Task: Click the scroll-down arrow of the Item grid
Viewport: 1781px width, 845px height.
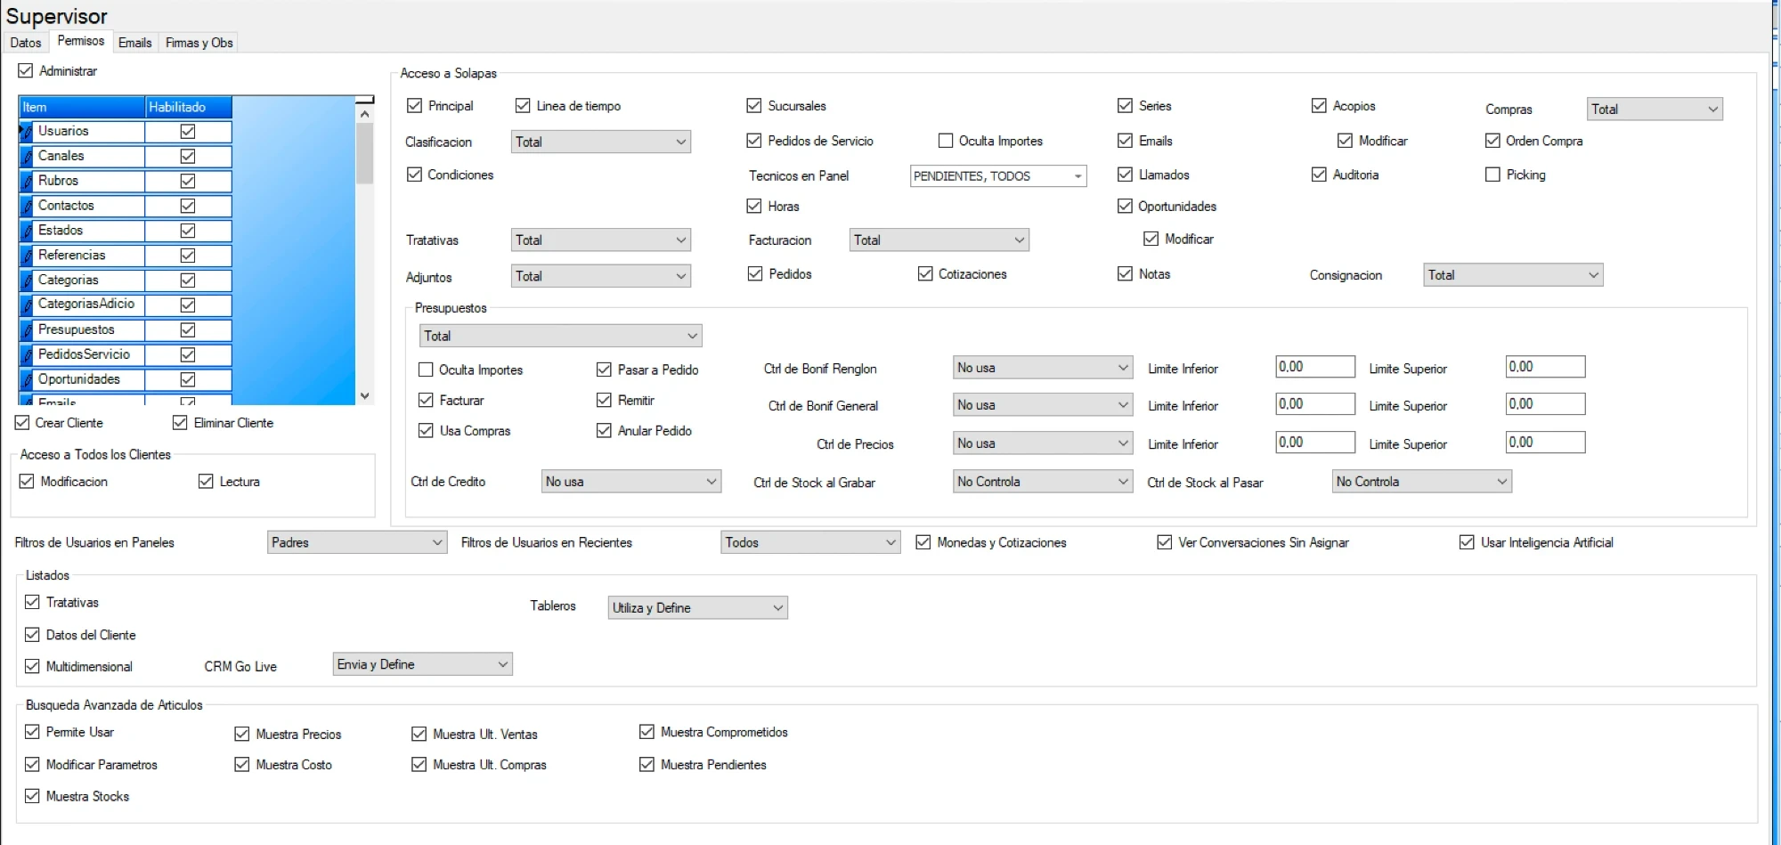Action: (364, 396)
